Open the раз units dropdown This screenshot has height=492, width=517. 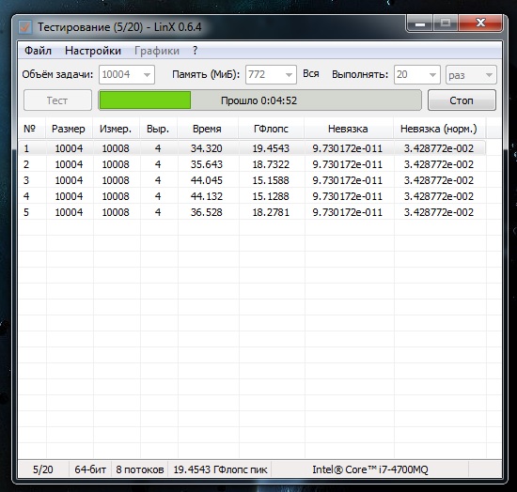coord(471,75)
